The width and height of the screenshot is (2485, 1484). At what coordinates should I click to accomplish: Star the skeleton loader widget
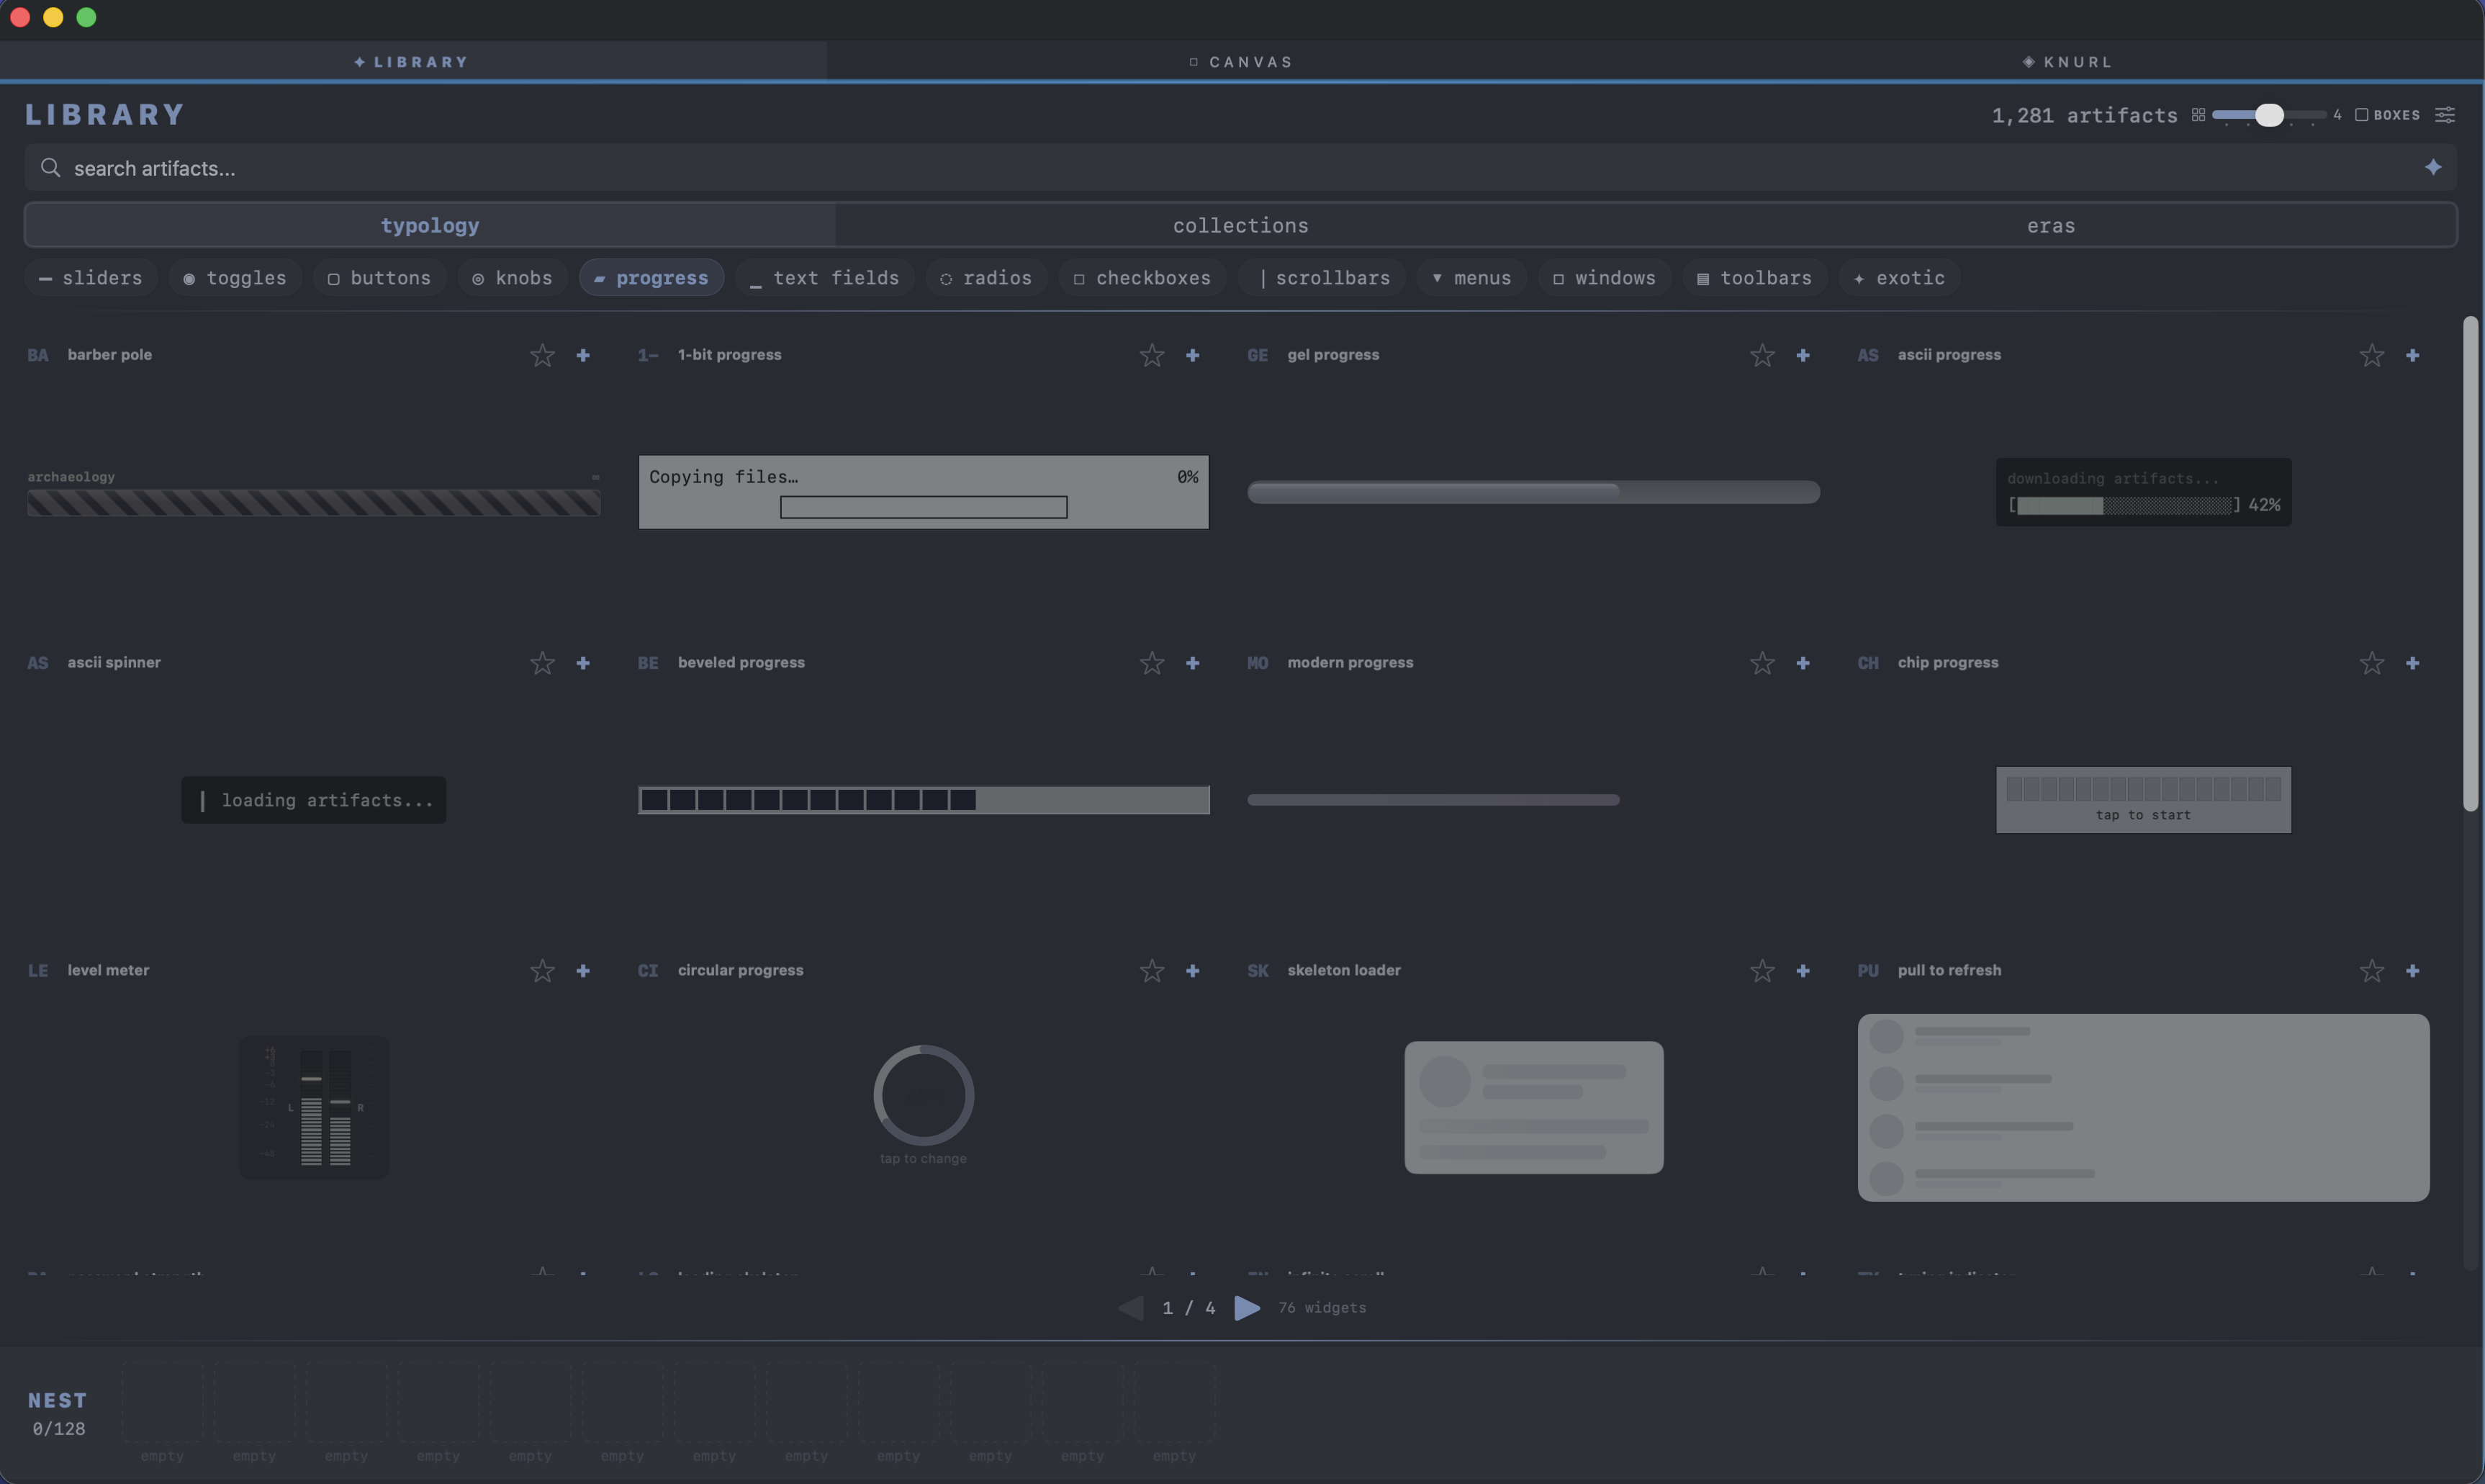(1762, 970)
